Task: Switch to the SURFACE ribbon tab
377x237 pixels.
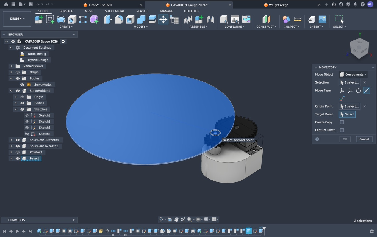Action: [66, 11]
